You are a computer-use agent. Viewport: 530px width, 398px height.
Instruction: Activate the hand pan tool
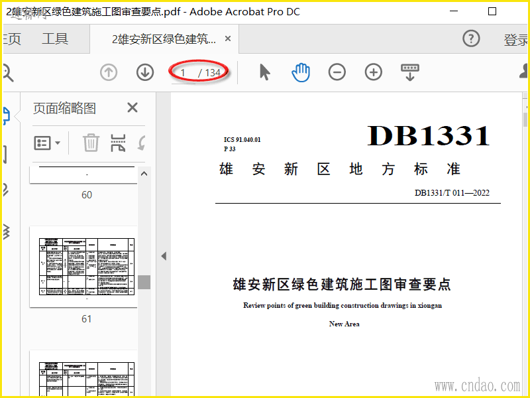click(301, 72)
